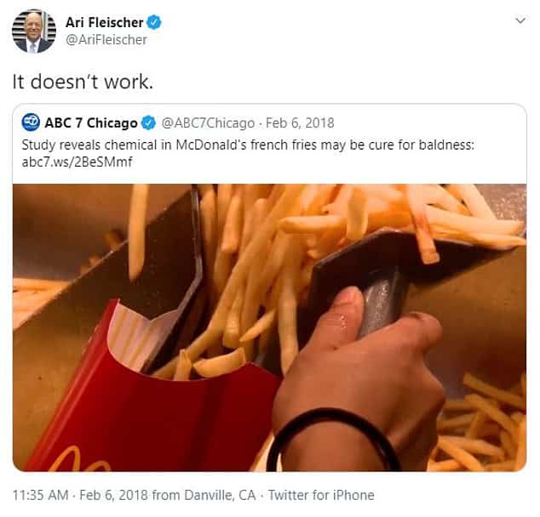
Task: Select the "It doesn't work." tweet text
Action: [x=83, y=82]
